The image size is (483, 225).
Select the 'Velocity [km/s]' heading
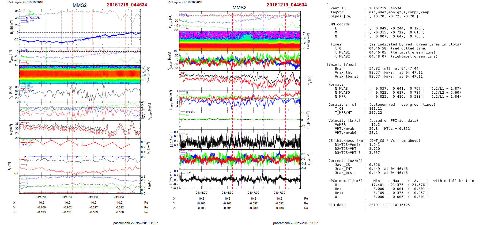pos(344,121)
